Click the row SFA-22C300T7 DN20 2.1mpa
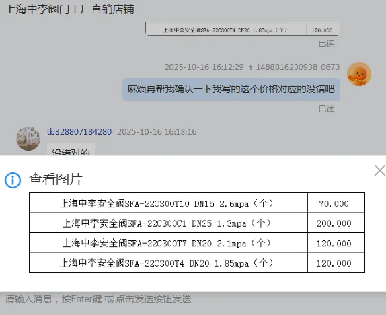Screen dimensions: 386x315 (x=197, y=242)
